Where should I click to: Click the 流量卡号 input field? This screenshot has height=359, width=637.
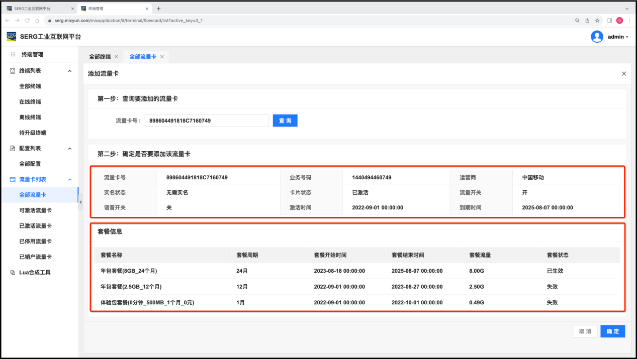207,121
